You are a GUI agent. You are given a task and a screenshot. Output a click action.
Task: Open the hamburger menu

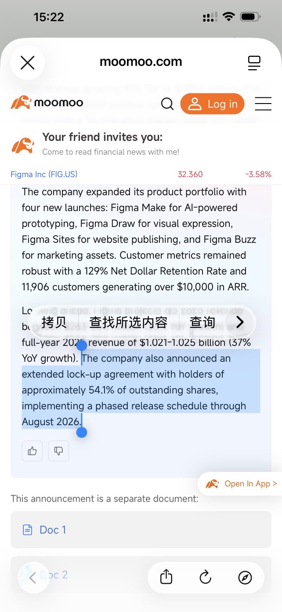tap(263, 104)
